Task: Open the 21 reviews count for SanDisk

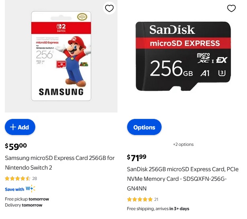Action: tap(156, 199)
